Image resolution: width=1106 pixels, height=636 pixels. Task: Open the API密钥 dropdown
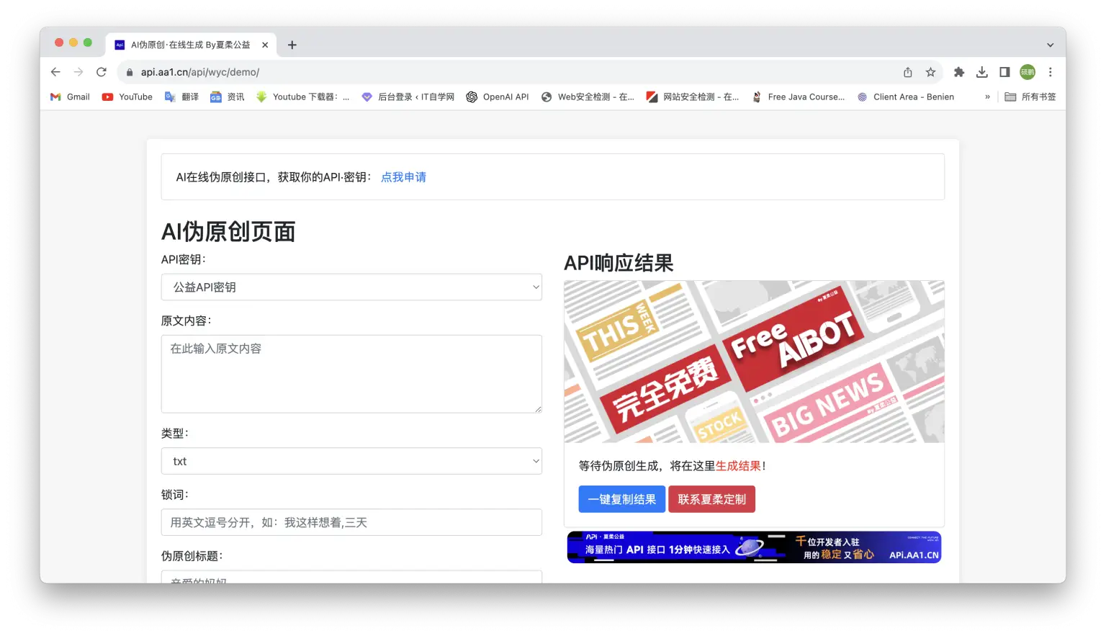(x=351, y=287)
